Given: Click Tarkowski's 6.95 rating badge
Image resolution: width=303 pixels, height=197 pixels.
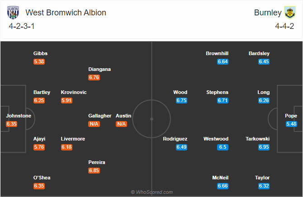Looking at the screenshot, I should point(264,147).
